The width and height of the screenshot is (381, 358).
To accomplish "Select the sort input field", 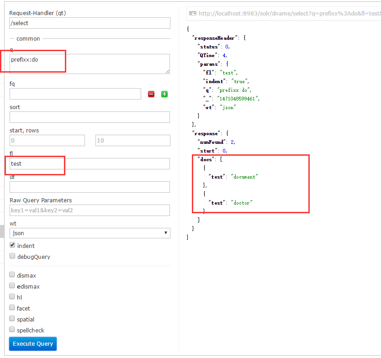I will (x=90, y=117).
